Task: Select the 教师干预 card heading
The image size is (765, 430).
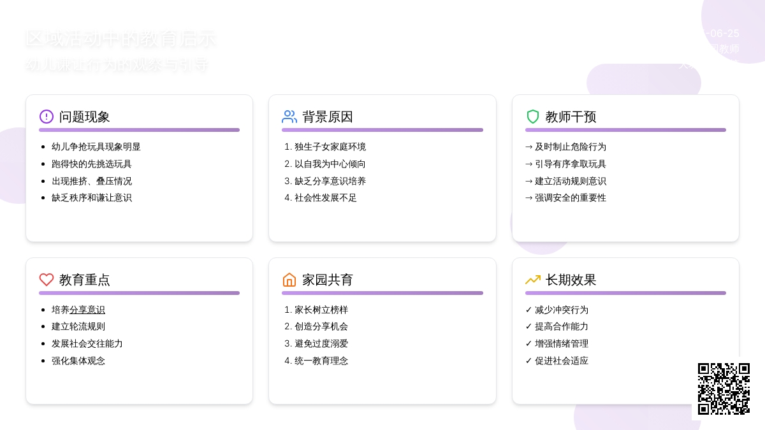Action: tap(571, 117)
